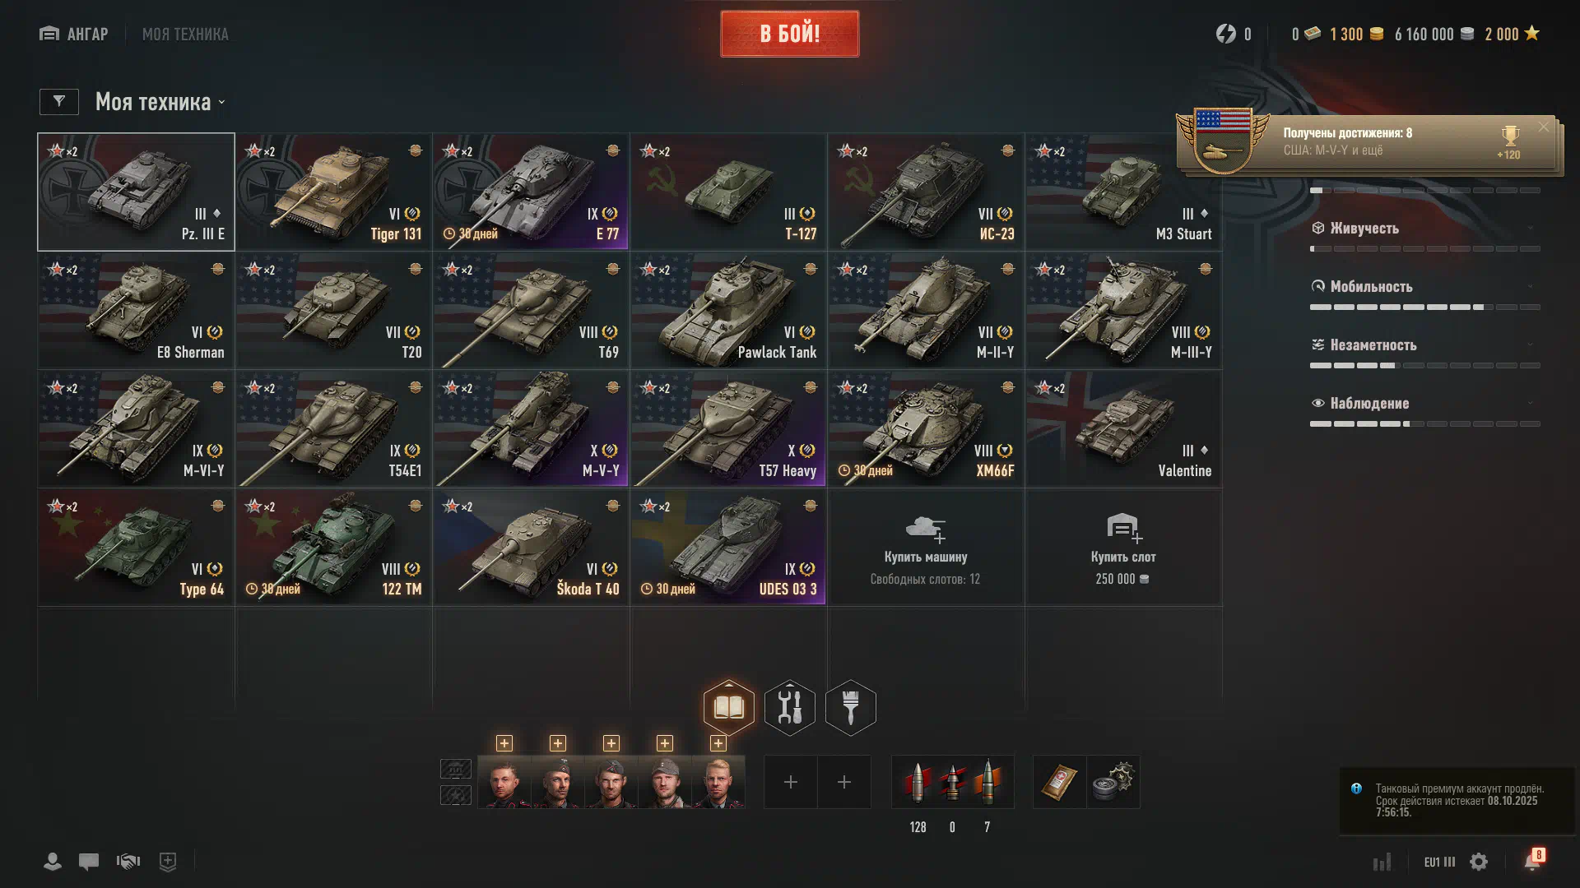Viewport: 1580px width, 888px height.
Task: Toggle the lower crew quick-switch icon
Action: point(456,795)
